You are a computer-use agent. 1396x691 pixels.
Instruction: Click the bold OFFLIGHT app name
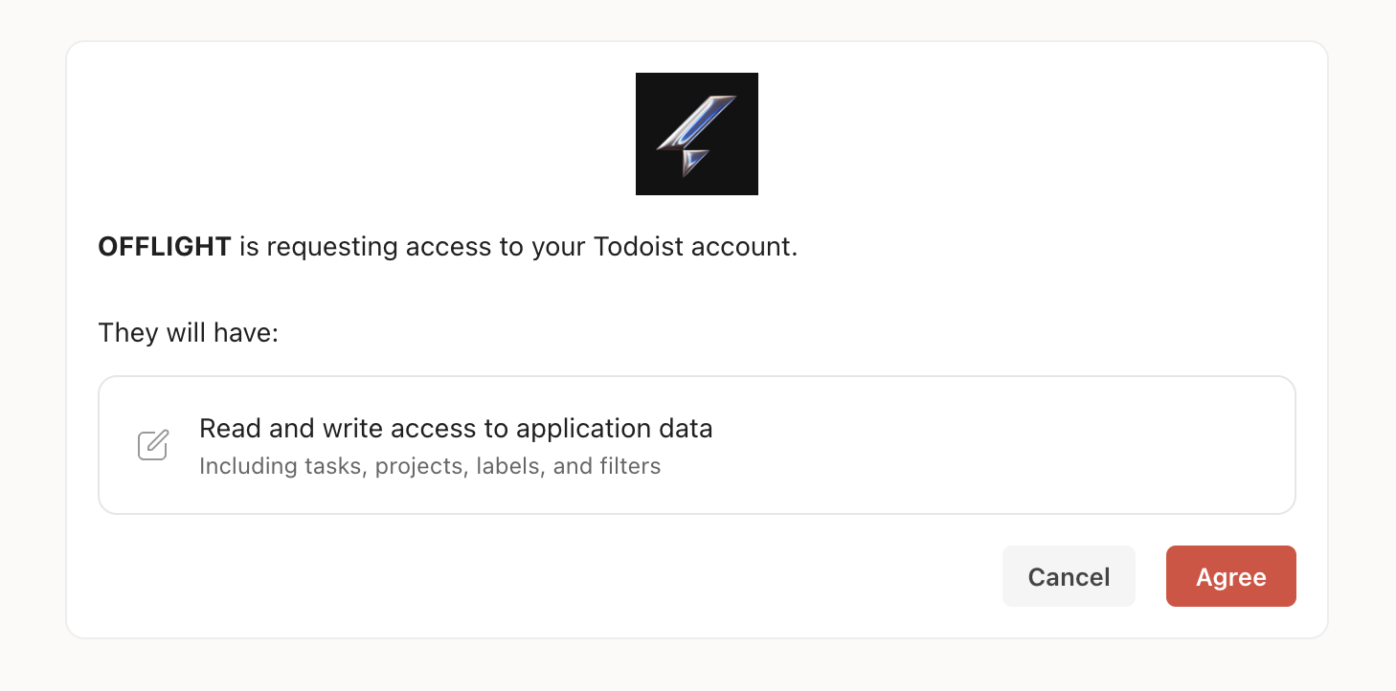pyautogui.click(x=165, y=247)
